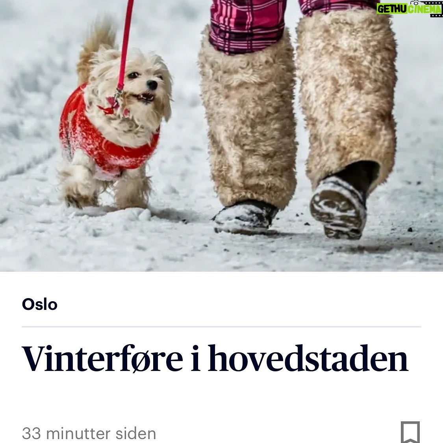Click the 33 minutter siden timestamp
Viewport: 443px width, 443px height.
(x=89, y=434)
